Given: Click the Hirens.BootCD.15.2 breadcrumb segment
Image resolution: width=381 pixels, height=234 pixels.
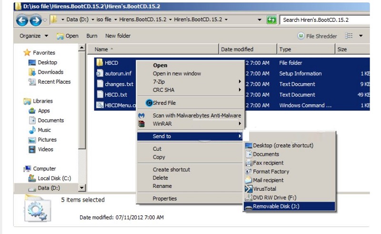Looking at the screenshot, I should tap(142, 19).
